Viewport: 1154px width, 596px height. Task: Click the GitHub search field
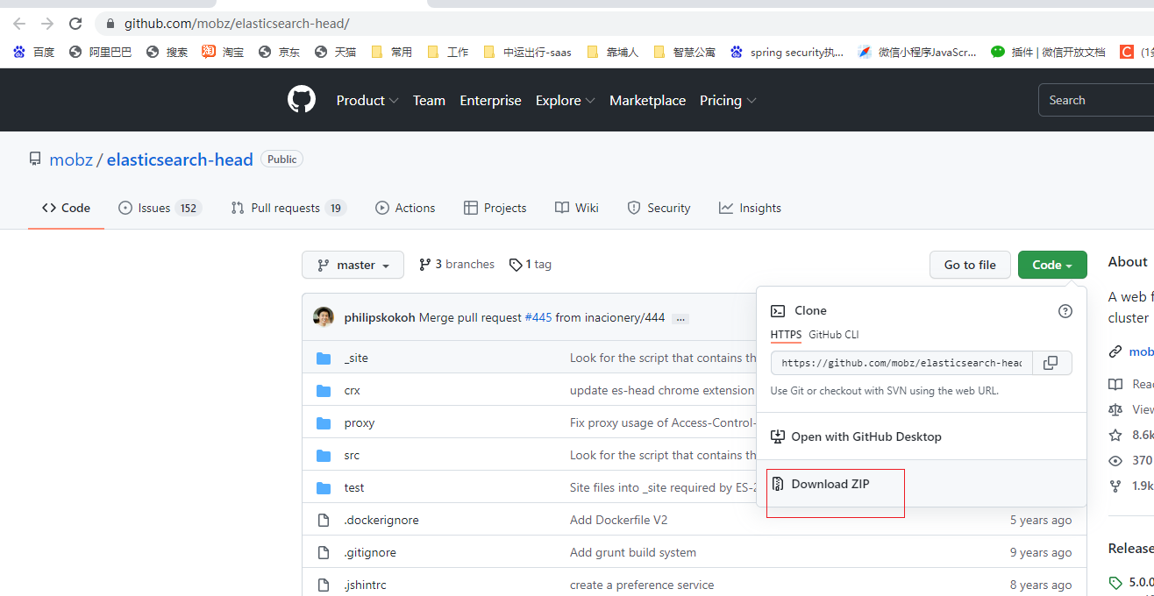1096,100
